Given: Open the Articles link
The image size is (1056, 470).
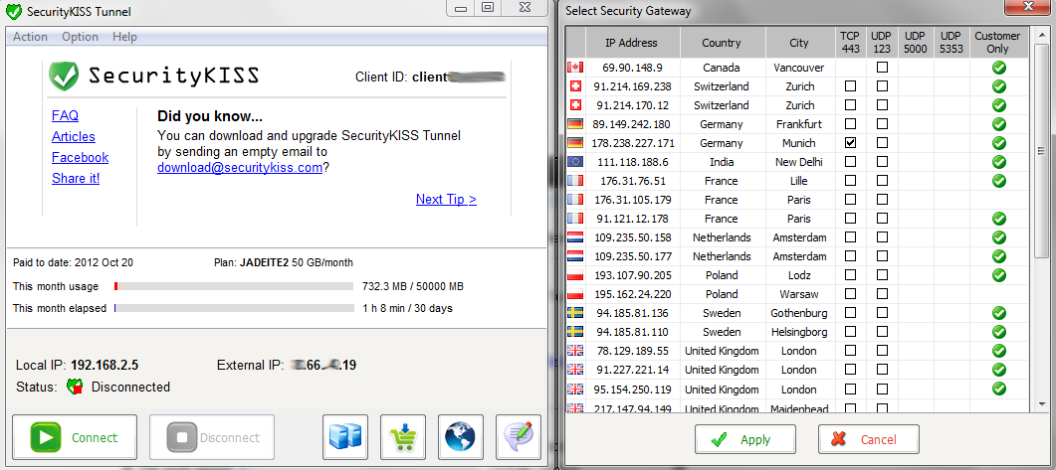Looking at the screenshot, I should point(74,136).
